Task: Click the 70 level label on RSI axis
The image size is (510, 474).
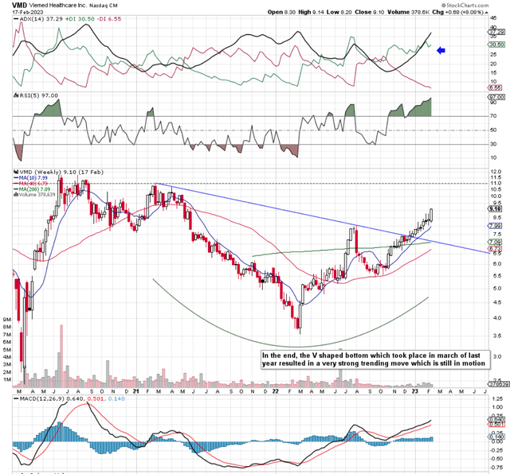Action: pos(493,116)
